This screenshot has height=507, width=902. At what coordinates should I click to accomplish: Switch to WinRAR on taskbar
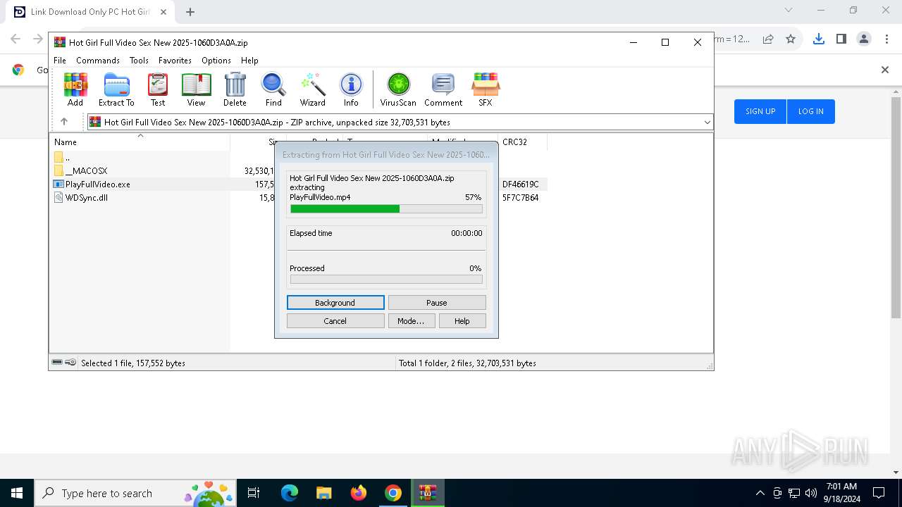tap(428, 493)
